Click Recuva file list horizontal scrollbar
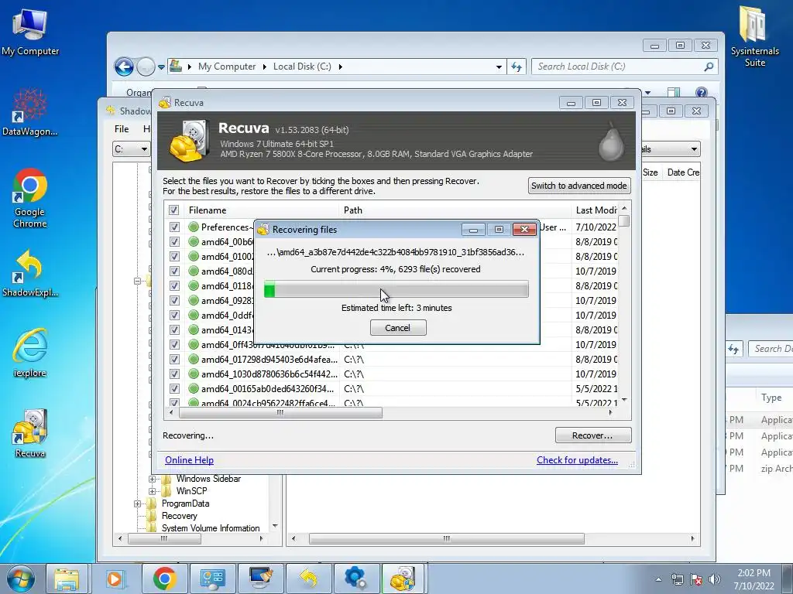This screenshot has height=594, width=793. [x=280, y=413]
